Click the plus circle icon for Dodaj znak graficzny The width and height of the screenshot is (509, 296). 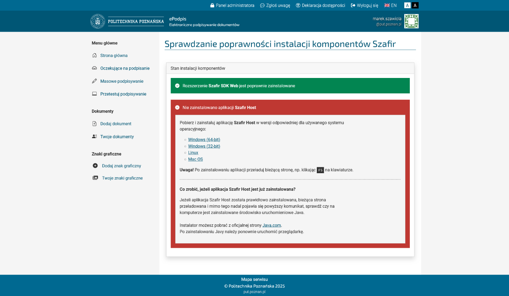coord(95,166)
